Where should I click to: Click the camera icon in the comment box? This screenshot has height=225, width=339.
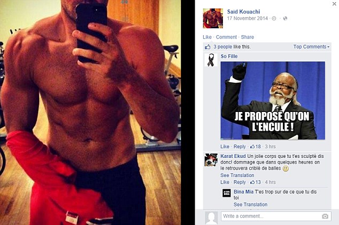pyautogui.click(x=325, y=216)
